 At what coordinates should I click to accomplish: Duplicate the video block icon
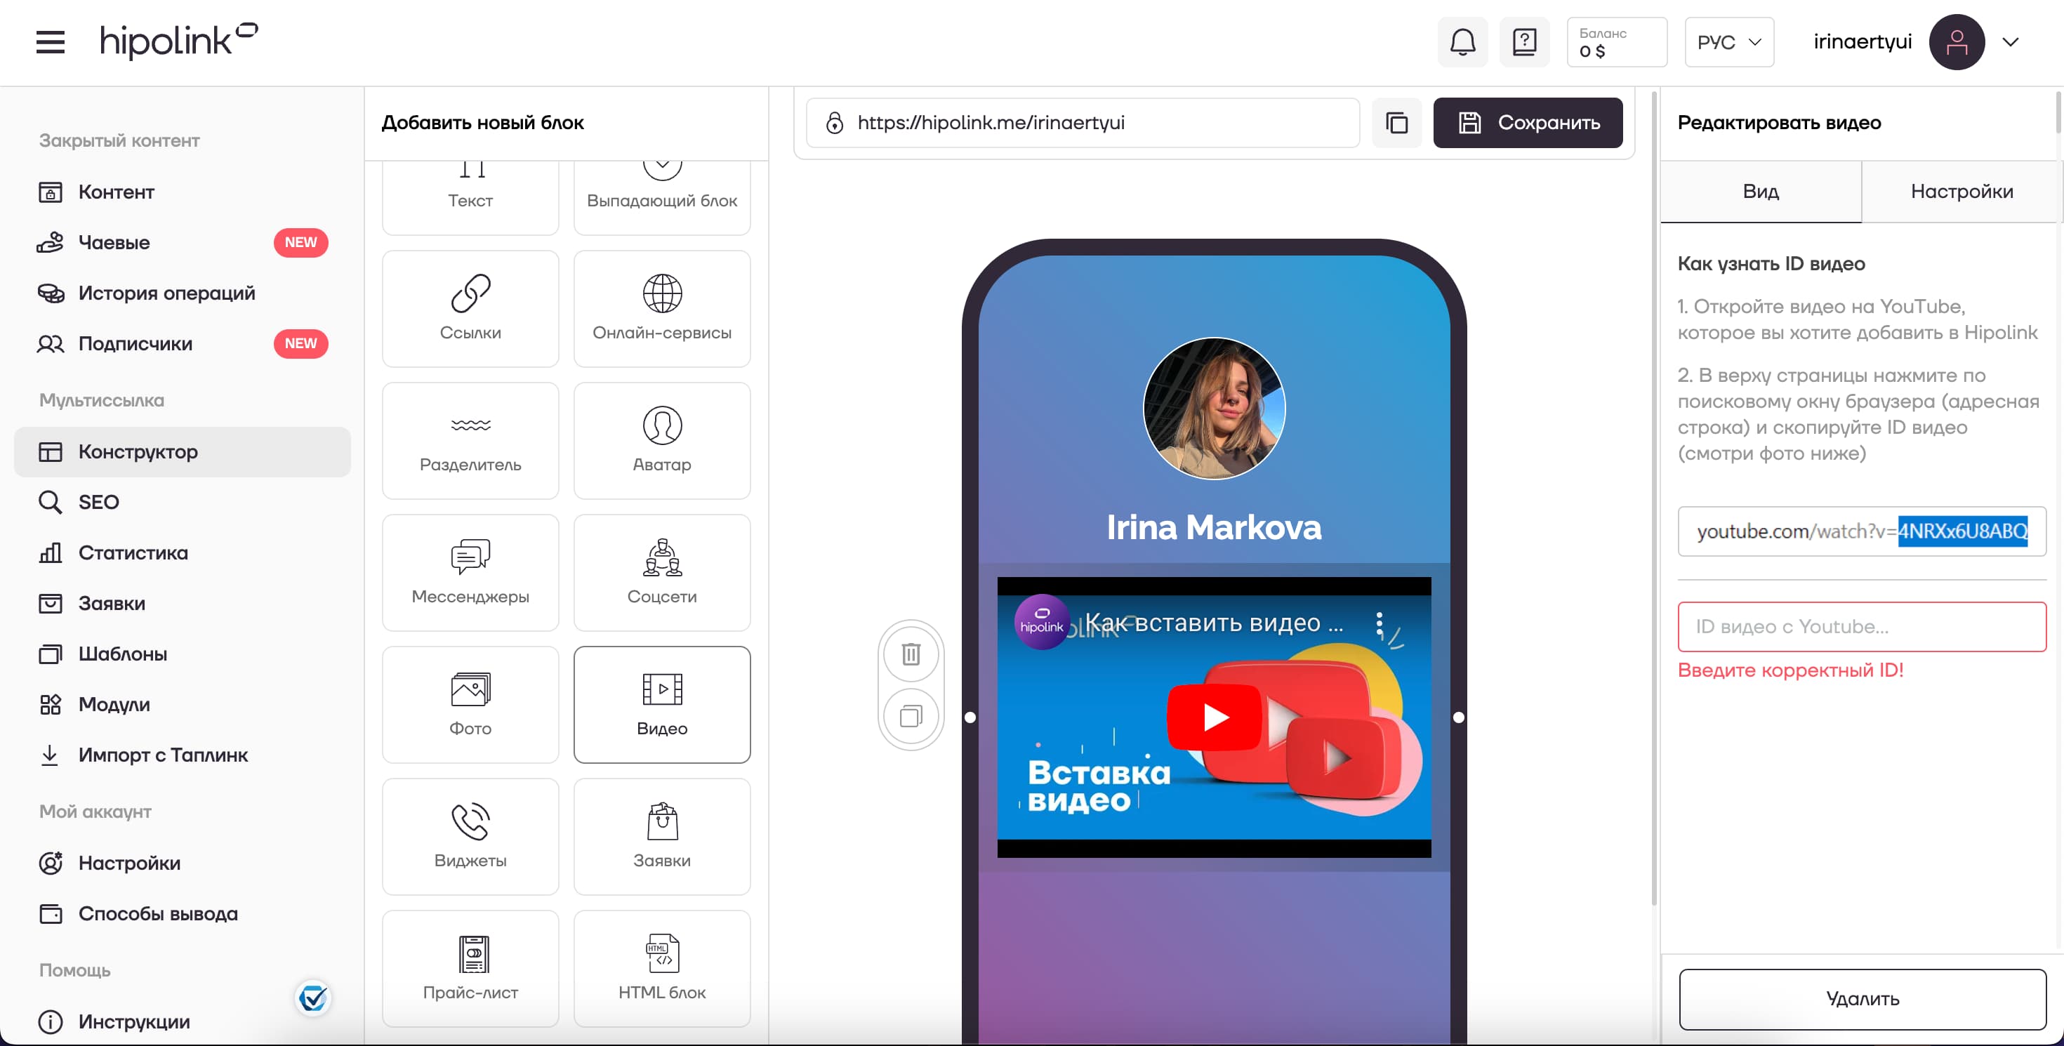(x=911, y=715)
